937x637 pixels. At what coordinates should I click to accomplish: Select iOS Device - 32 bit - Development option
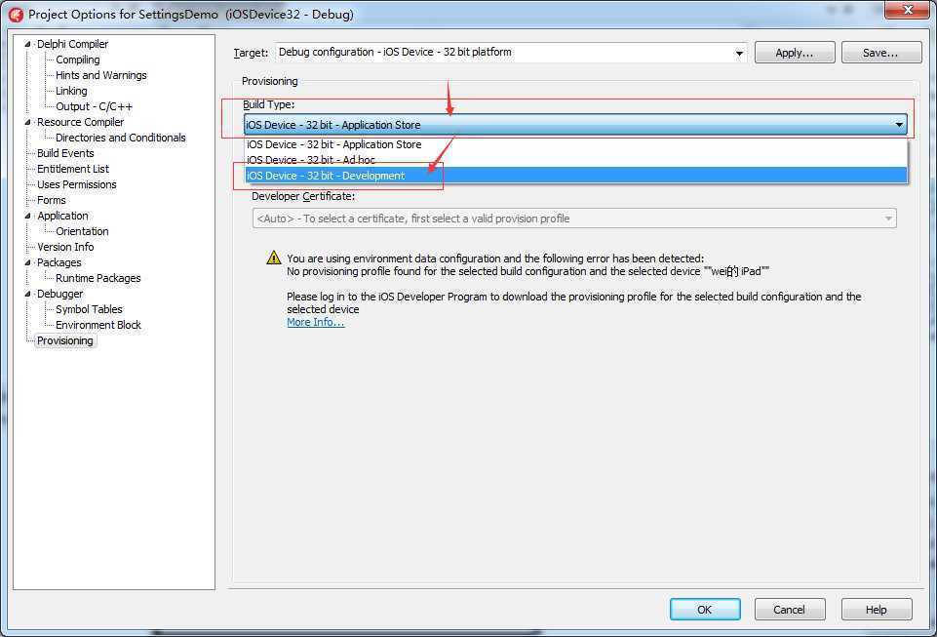point(576,176)
